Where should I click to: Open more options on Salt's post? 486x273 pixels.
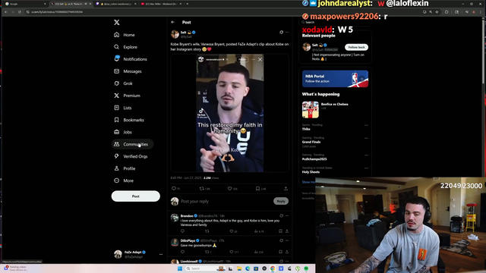pos(287,32)
